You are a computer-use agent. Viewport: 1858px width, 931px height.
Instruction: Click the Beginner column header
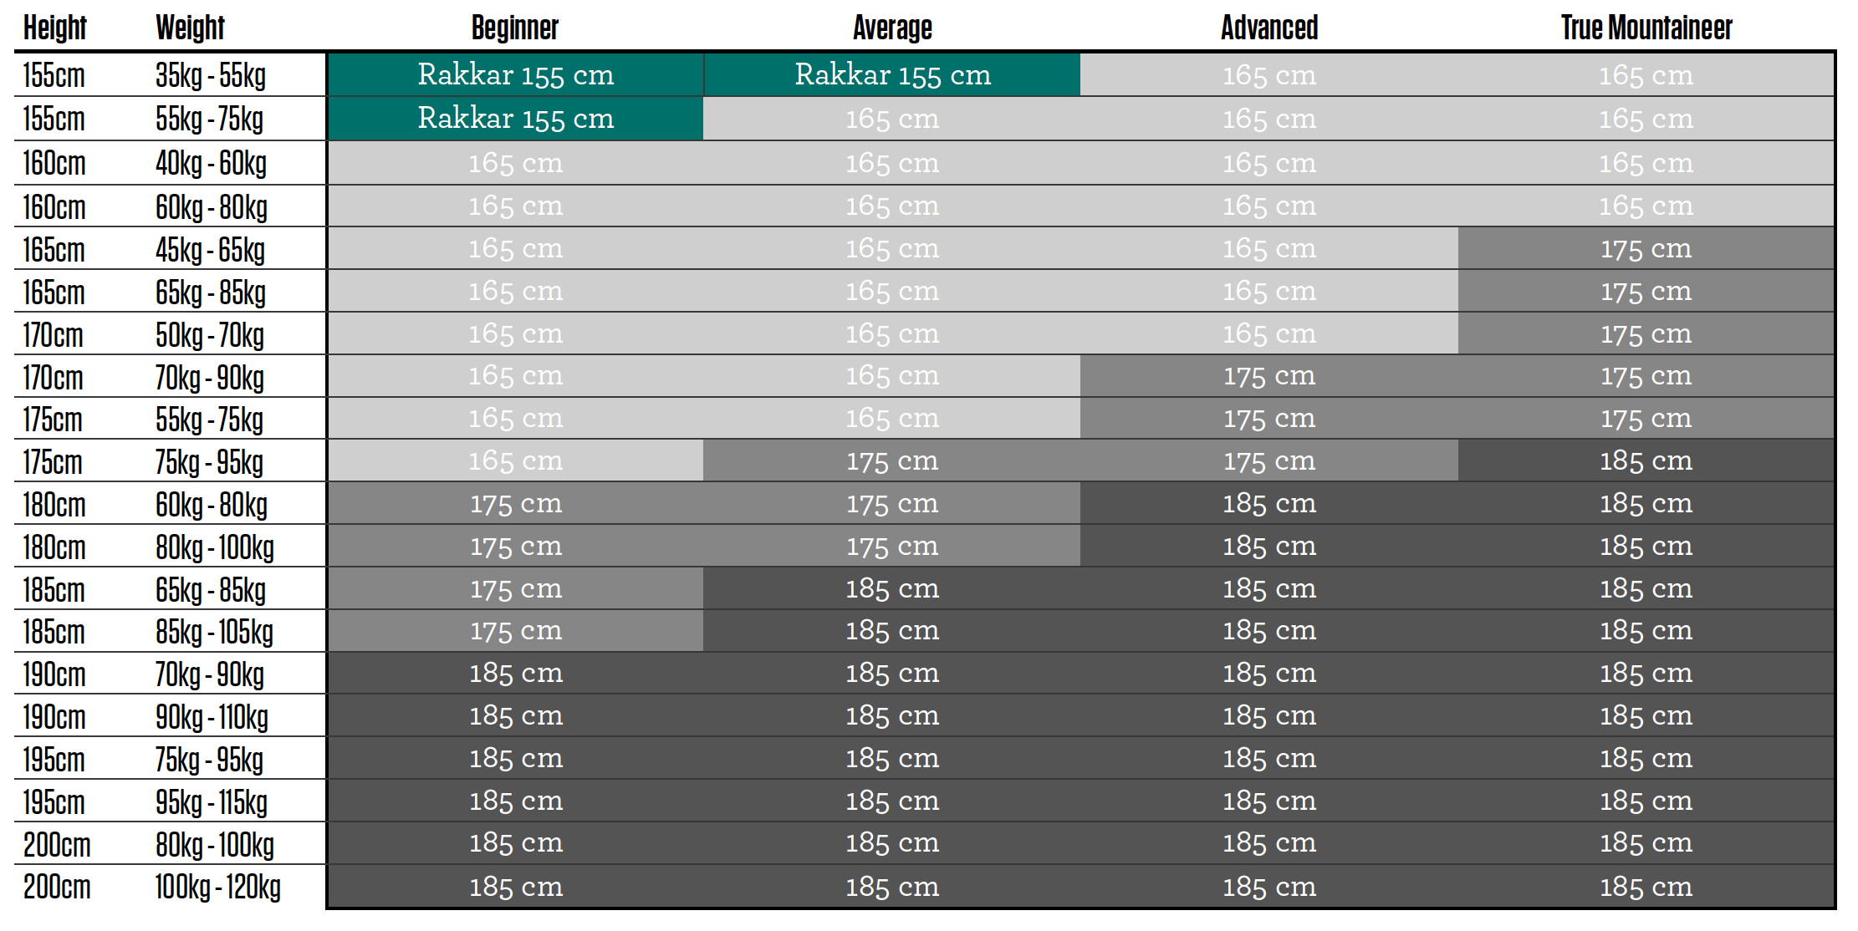(x=514, y=28)
